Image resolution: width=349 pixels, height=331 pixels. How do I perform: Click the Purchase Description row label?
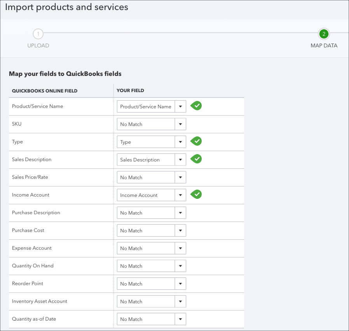point(36,213)
